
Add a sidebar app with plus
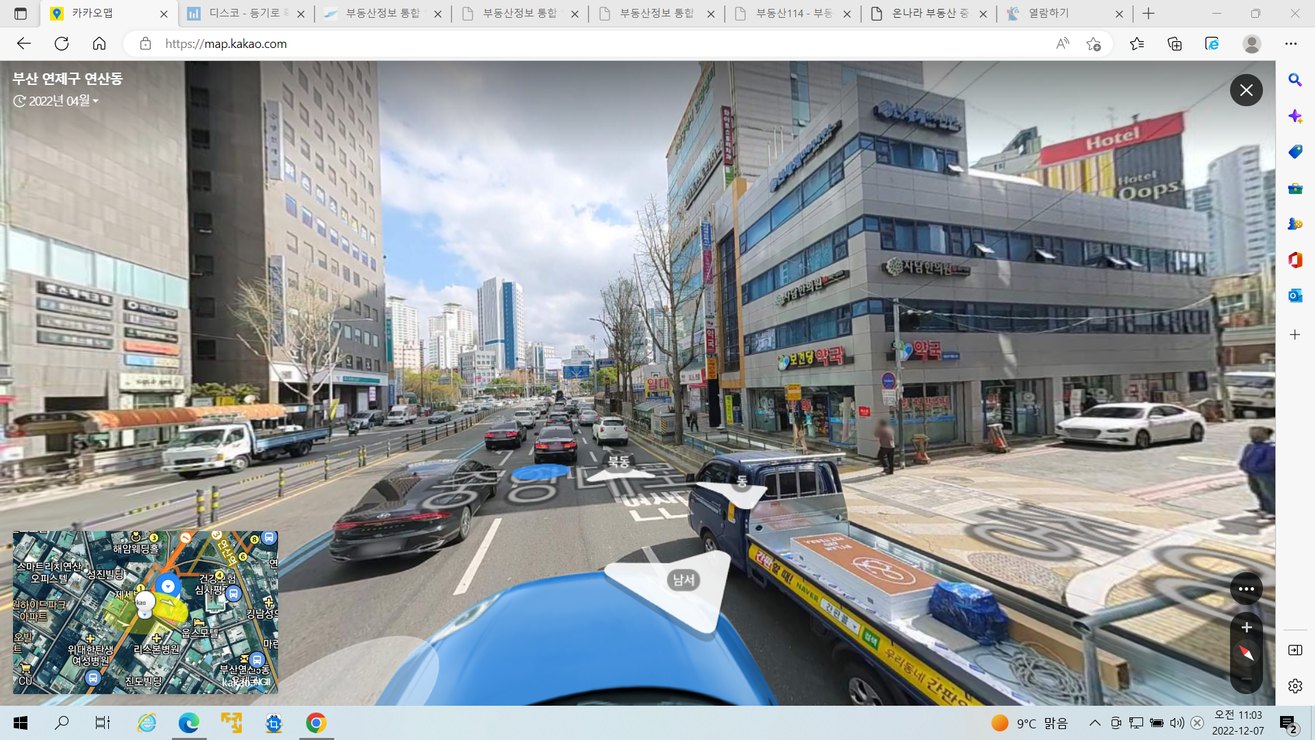1294,334
